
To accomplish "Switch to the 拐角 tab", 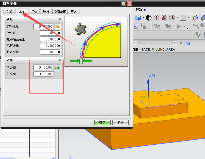I will (x=34, y=12).
